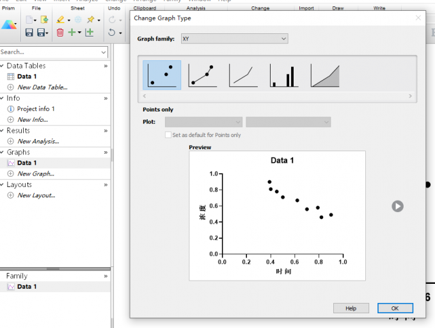Click New Analysis... link under Results
Image resolution: width=435 pixels, height=328 pixels.
[38, 142]
